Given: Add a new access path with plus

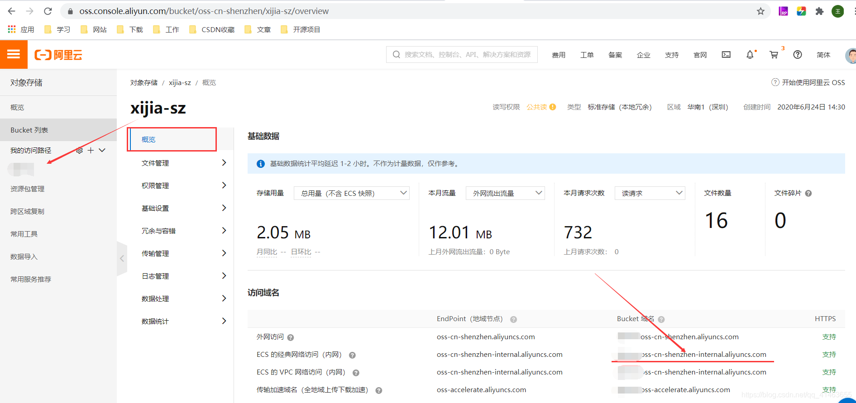Looking at the screenshot, I should click(91, 150).
